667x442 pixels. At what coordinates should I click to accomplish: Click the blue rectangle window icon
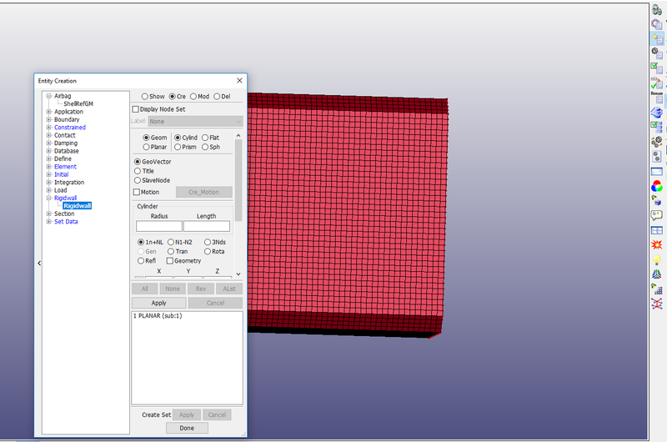[657, 172]
